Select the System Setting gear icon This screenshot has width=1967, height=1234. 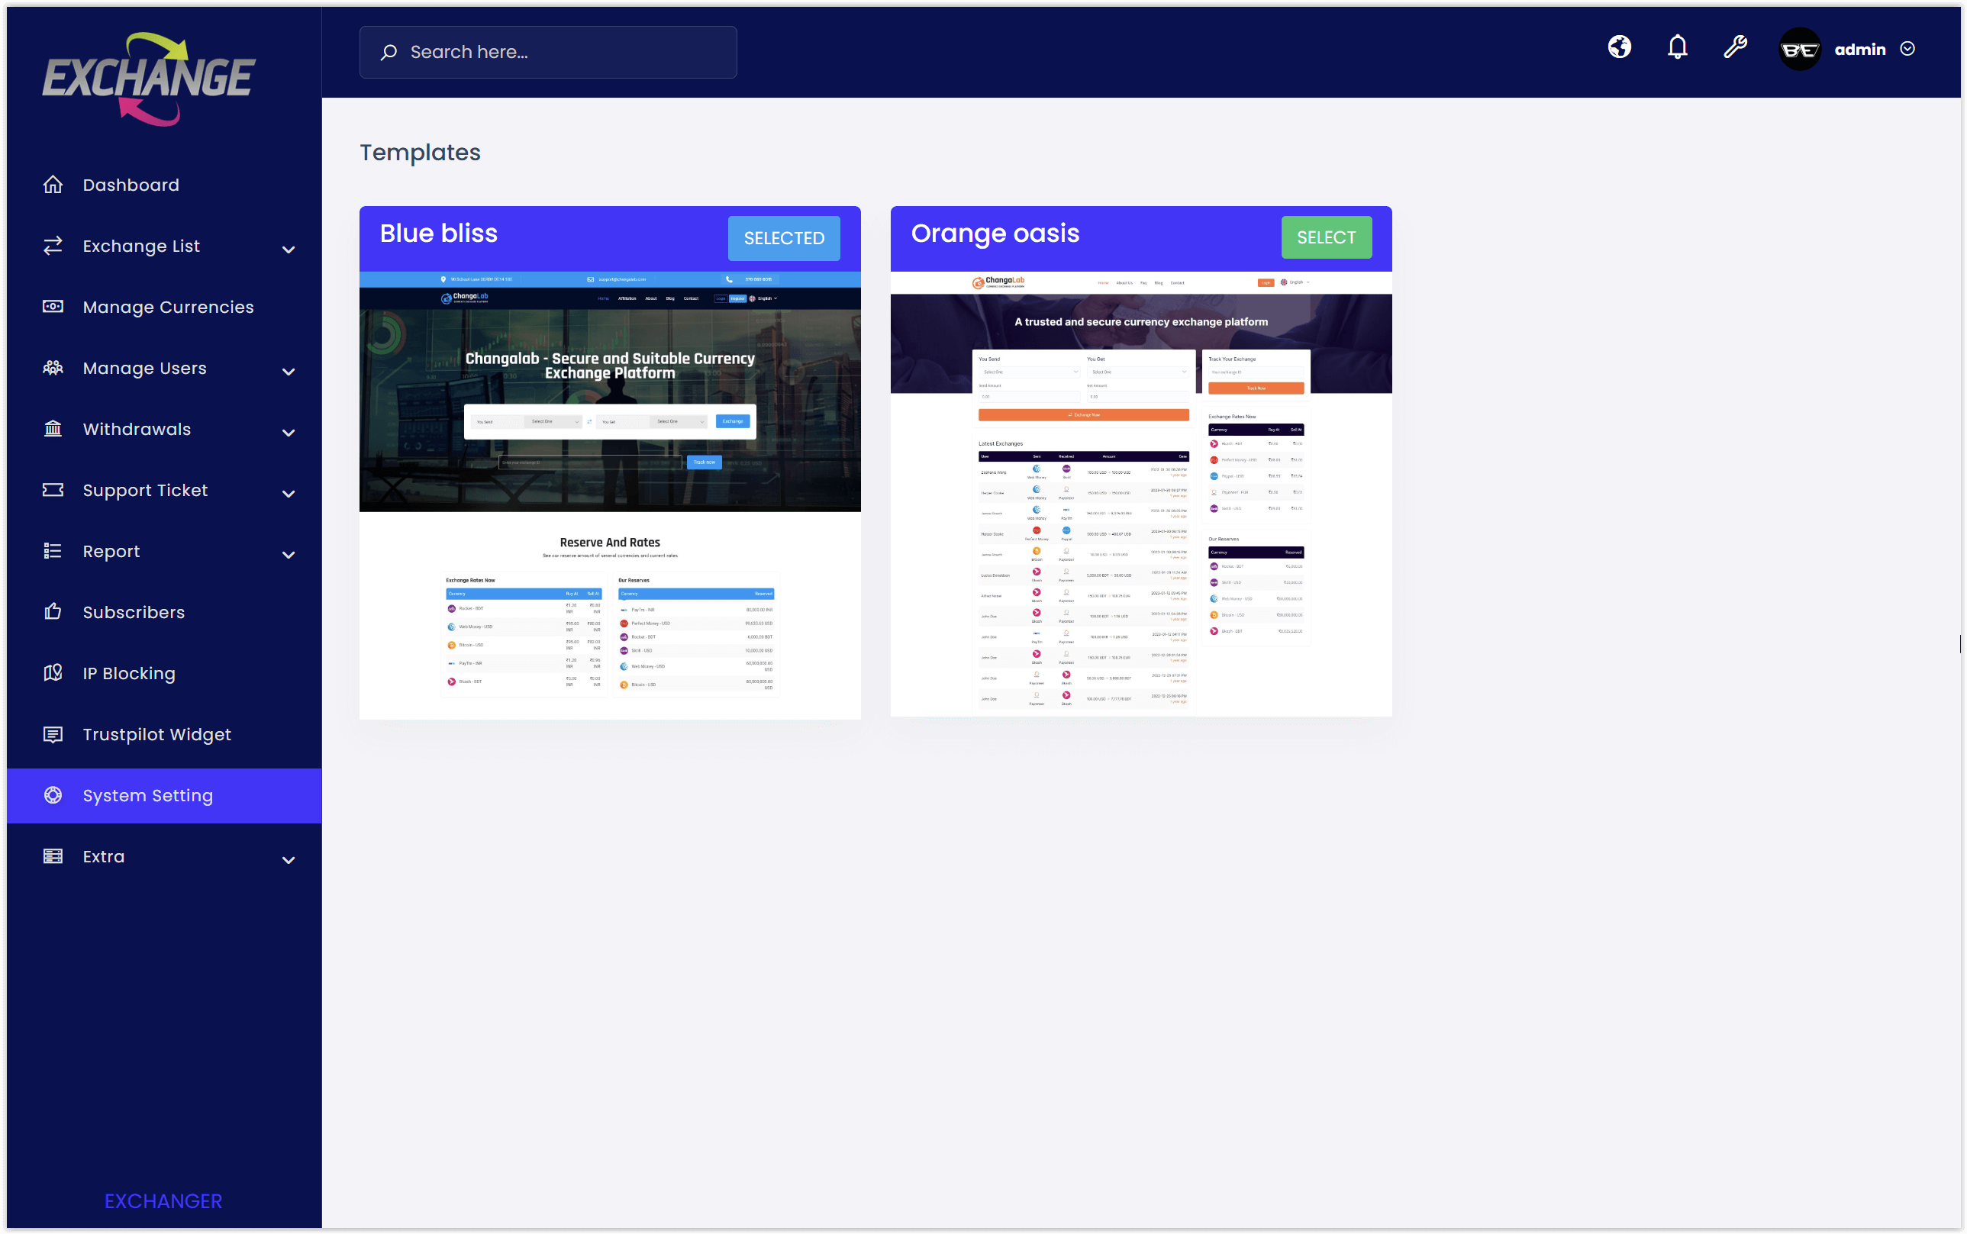coord(52,795)
